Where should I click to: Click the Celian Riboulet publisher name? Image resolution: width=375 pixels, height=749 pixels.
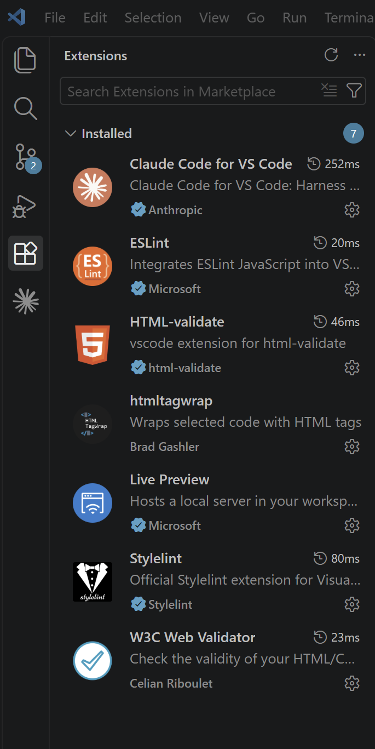pos(171,683)
